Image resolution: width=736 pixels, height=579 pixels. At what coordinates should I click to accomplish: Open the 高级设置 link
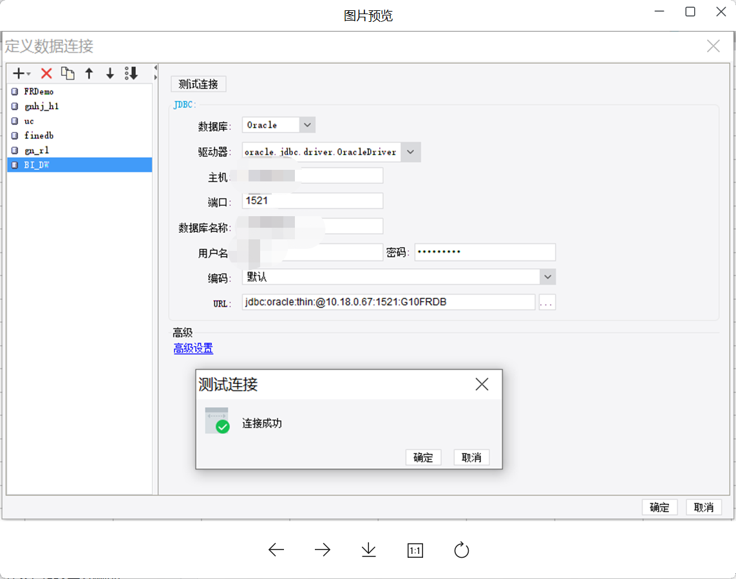(193, 348)
